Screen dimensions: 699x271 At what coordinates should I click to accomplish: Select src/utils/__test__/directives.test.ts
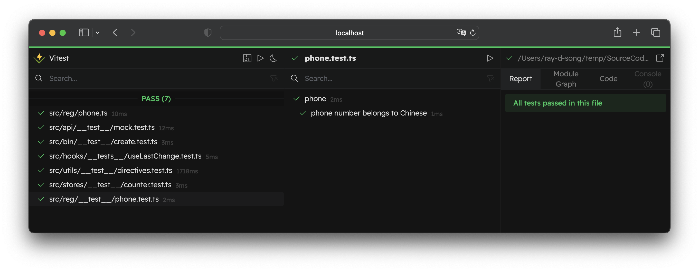(x=156, y=171)
